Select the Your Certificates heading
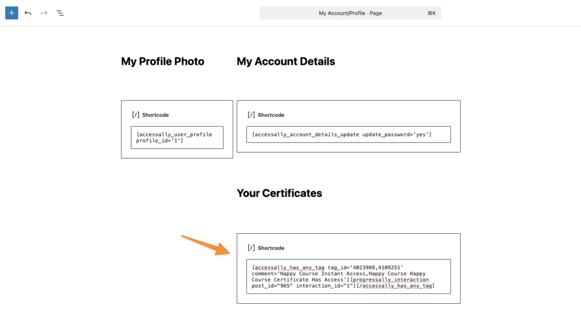Viewport: 581px width, 319px height. [279, 193]
